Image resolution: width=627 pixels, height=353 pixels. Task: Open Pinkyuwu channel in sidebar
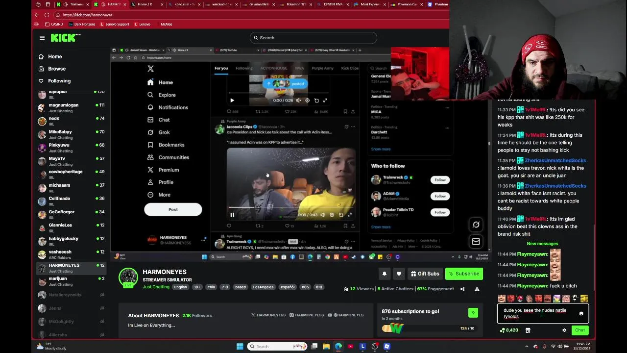pos(71,148)
